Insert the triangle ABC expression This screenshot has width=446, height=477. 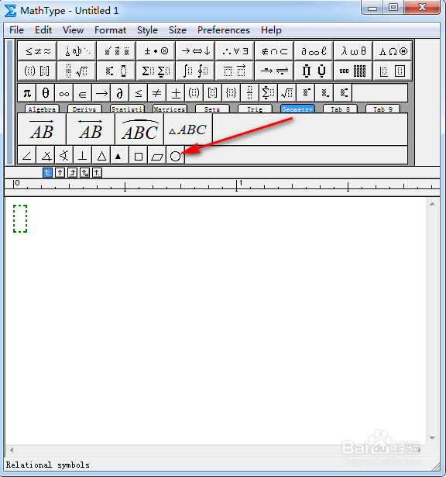click(188, 130)
